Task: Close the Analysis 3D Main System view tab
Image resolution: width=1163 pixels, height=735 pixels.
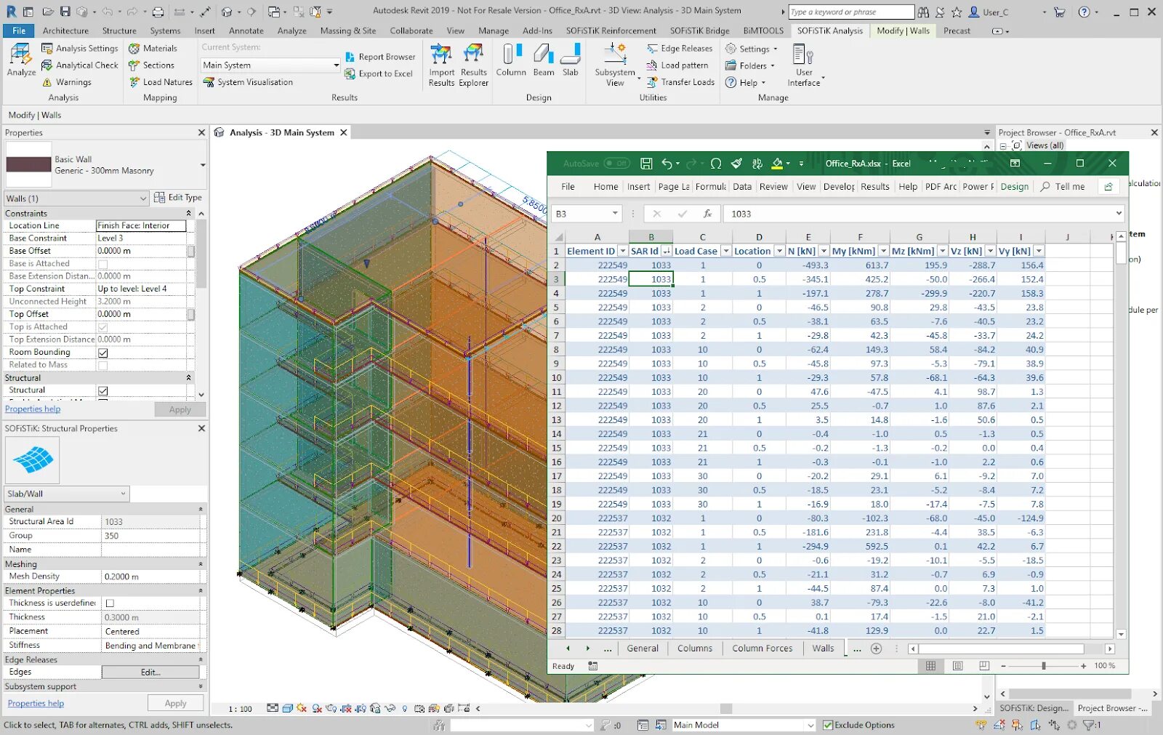Action: 344,132
